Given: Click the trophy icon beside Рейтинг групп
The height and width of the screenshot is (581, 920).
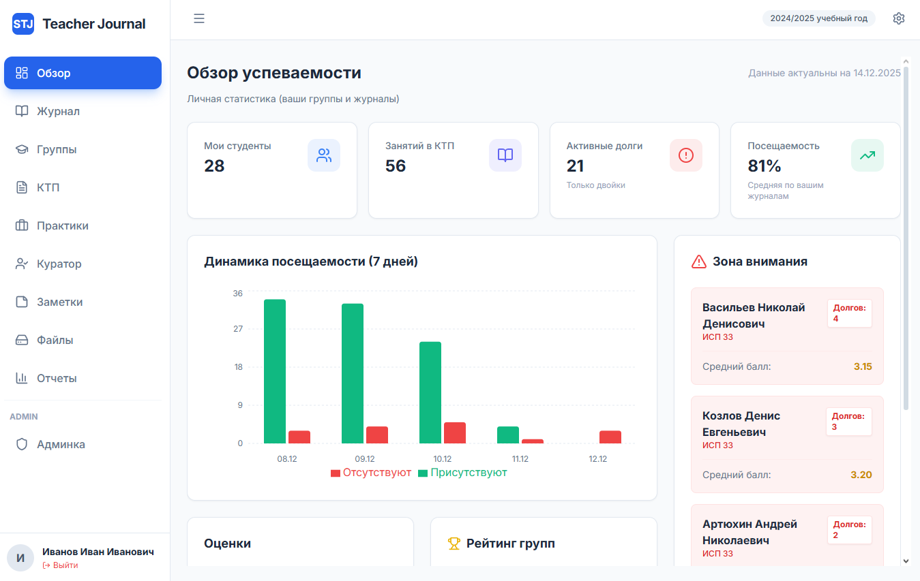Looking at the screenshot, I should [454, 544].
